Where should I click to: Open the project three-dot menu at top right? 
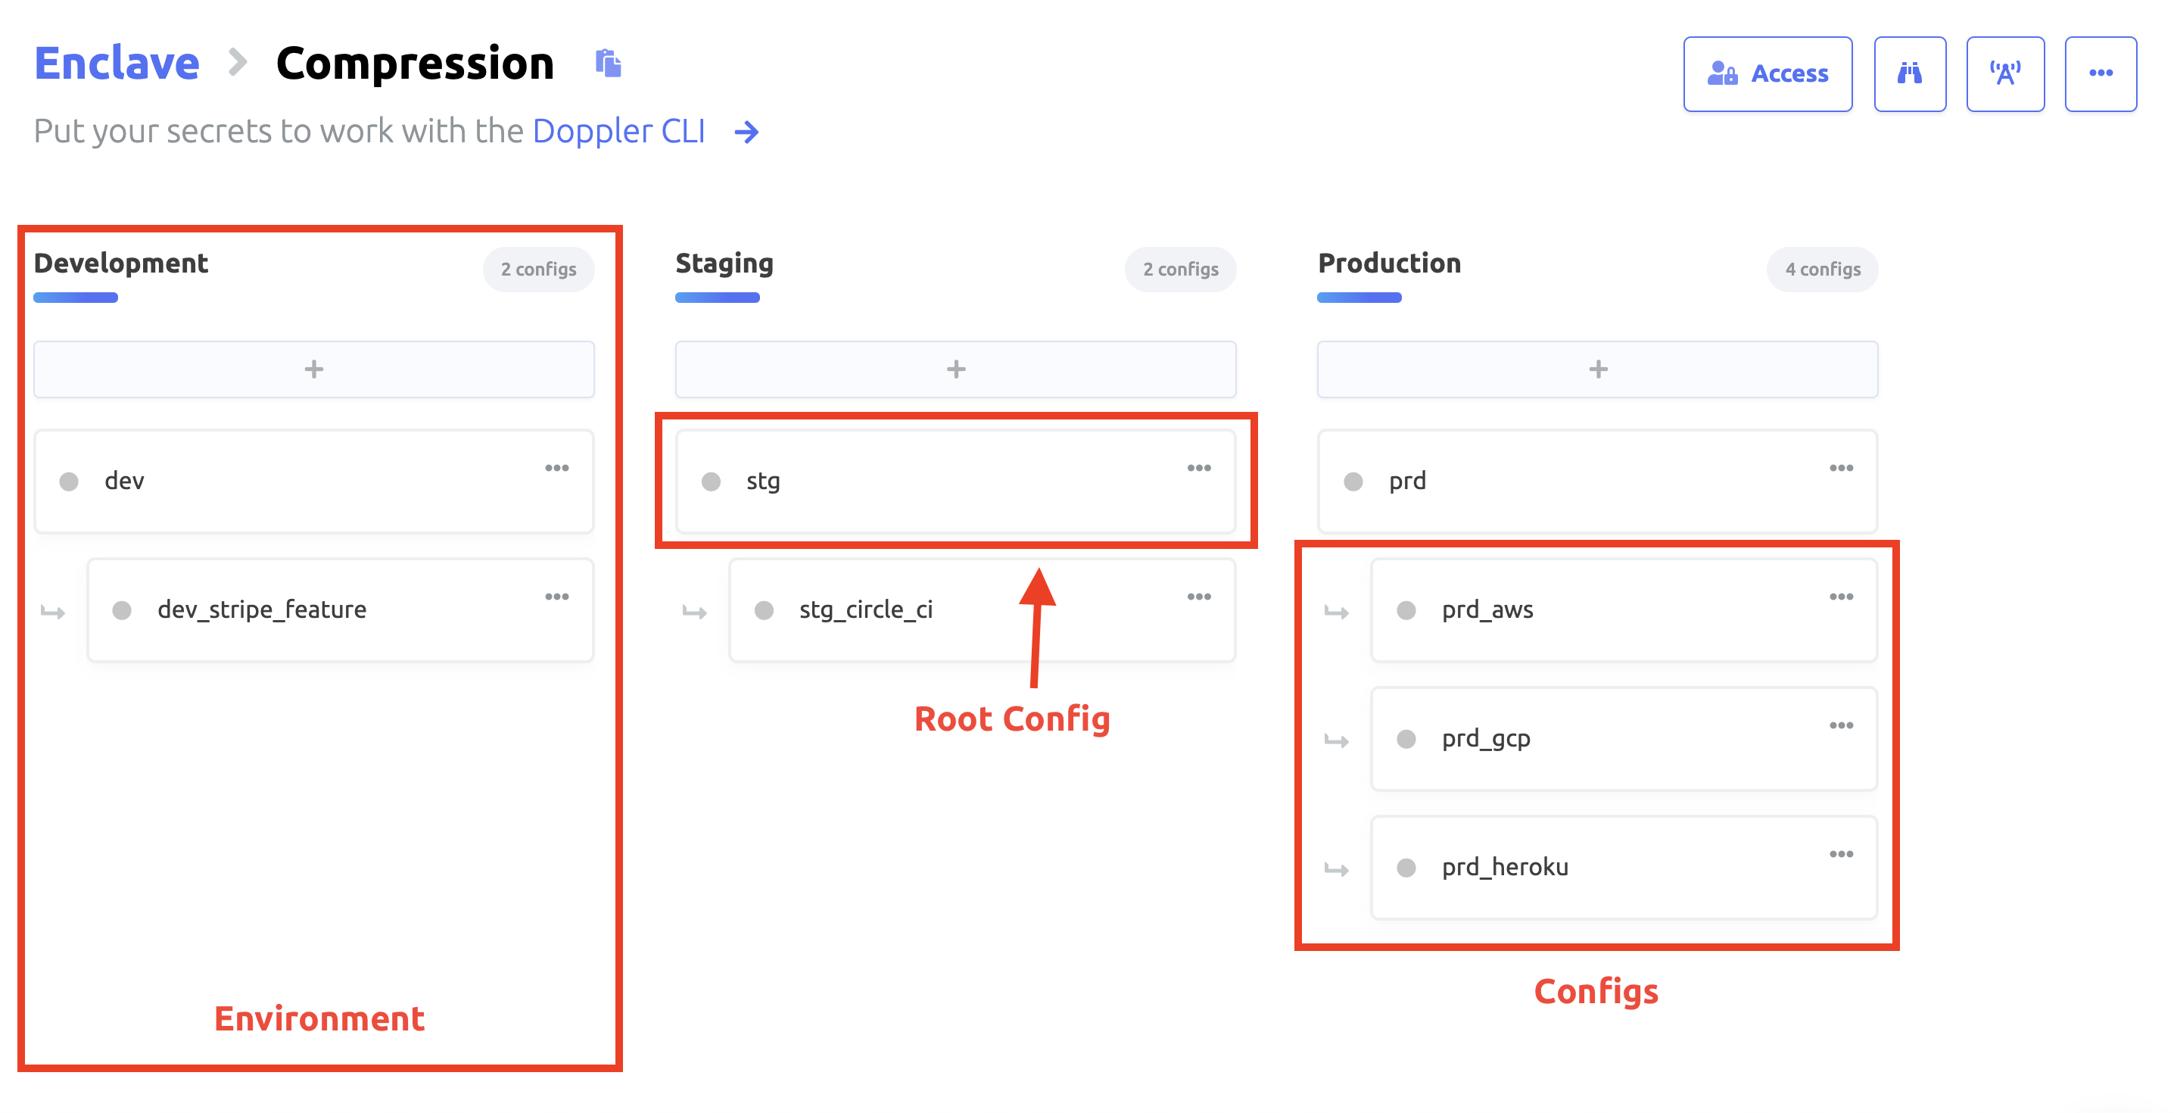pos(2100,73)
